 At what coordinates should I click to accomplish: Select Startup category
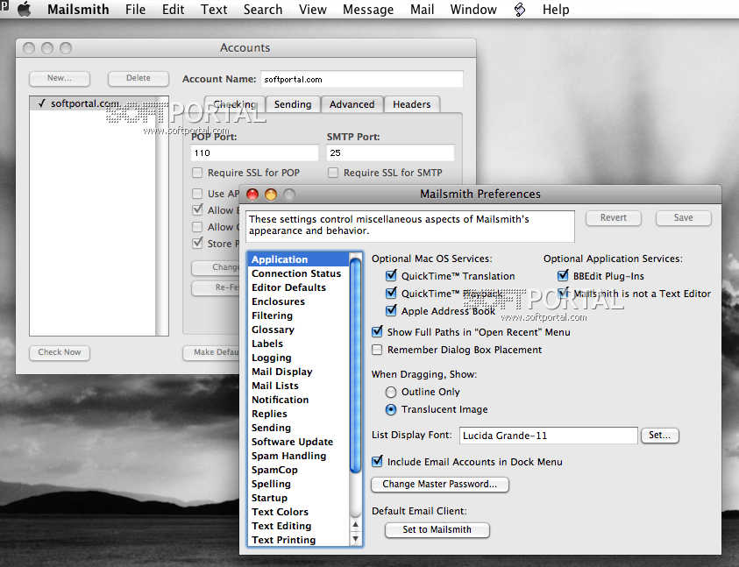(x=299, y=498)
